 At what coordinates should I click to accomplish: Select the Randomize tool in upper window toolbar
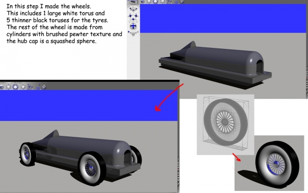(177, 2)
